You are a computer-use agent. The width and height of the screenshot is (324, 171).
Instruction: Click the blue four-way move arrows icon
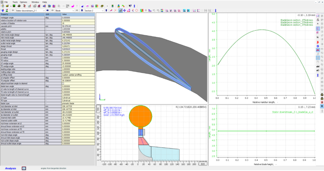[x=124, y=10]
